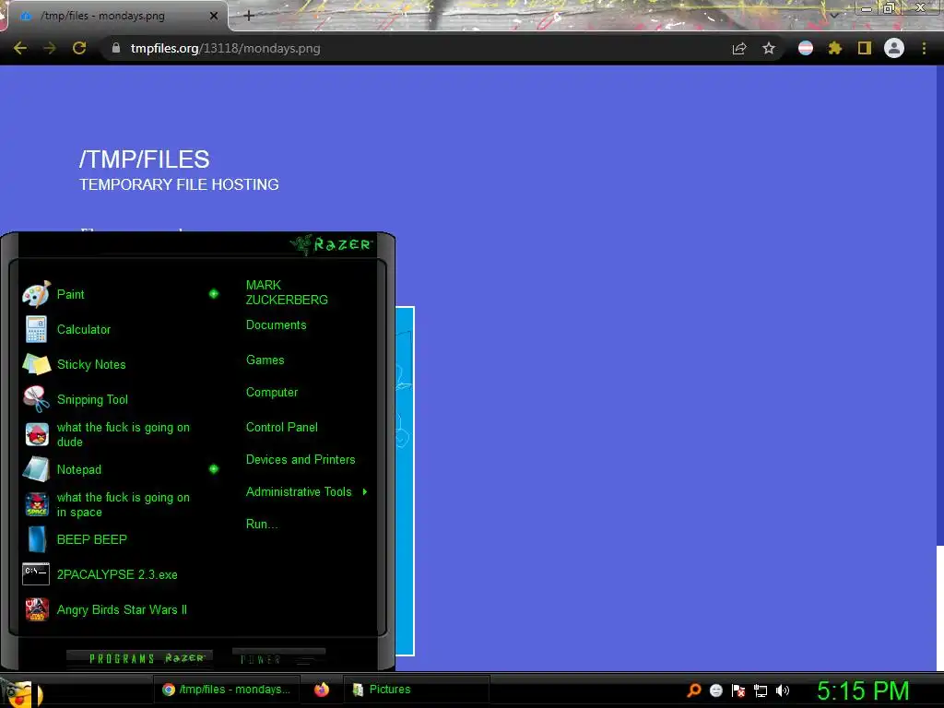Image resolution: width=944 pixels, height=708 pixels.
Task: Open Devices and Printers
Action: [x=301, y=460]
